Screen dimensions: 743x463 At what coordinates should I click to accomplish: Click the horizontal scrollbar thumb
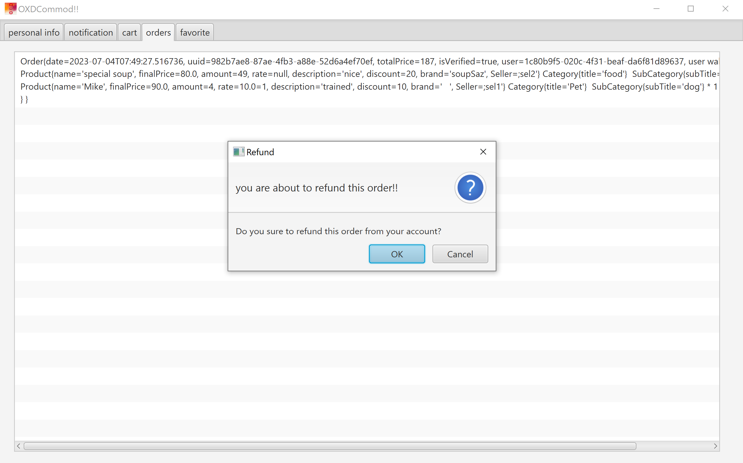tap(330, 446)
